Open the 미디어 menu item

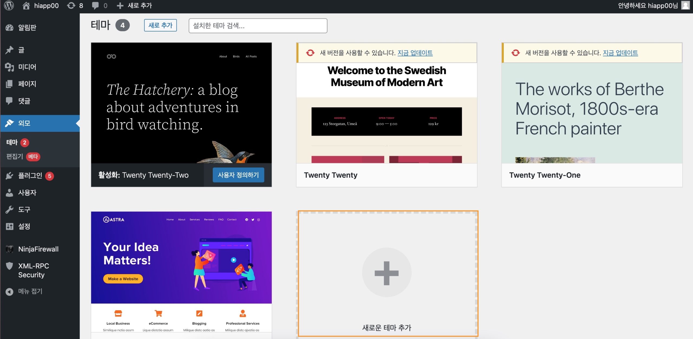tap(40, 67)
